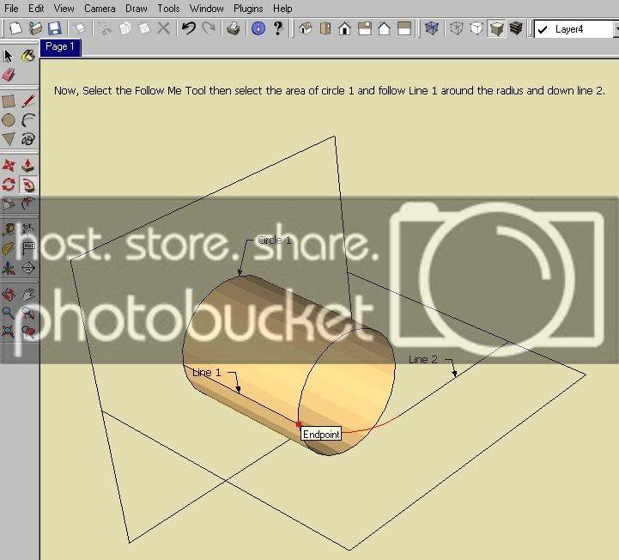This screenshot has width=619, height=560.
Task: Select the Polygon triangle tool
Action: tap(9, 138)
